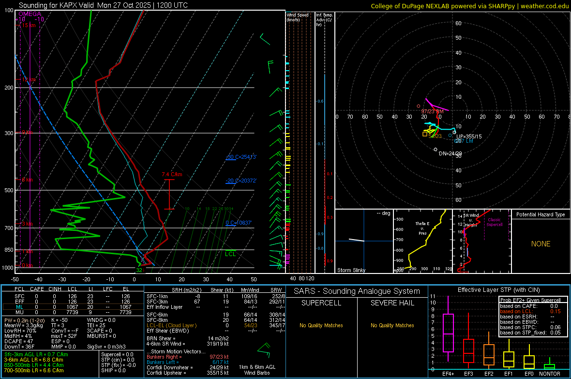Select the highlighted ML parcel row
This screenshot has width=571, height=379.
[72, 307]
